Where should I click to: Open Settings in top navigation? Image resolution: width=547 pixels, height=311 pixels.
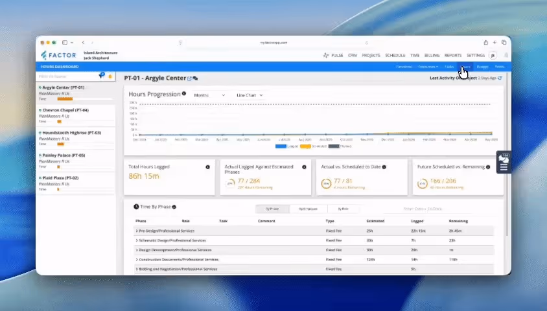pos(476,56)
